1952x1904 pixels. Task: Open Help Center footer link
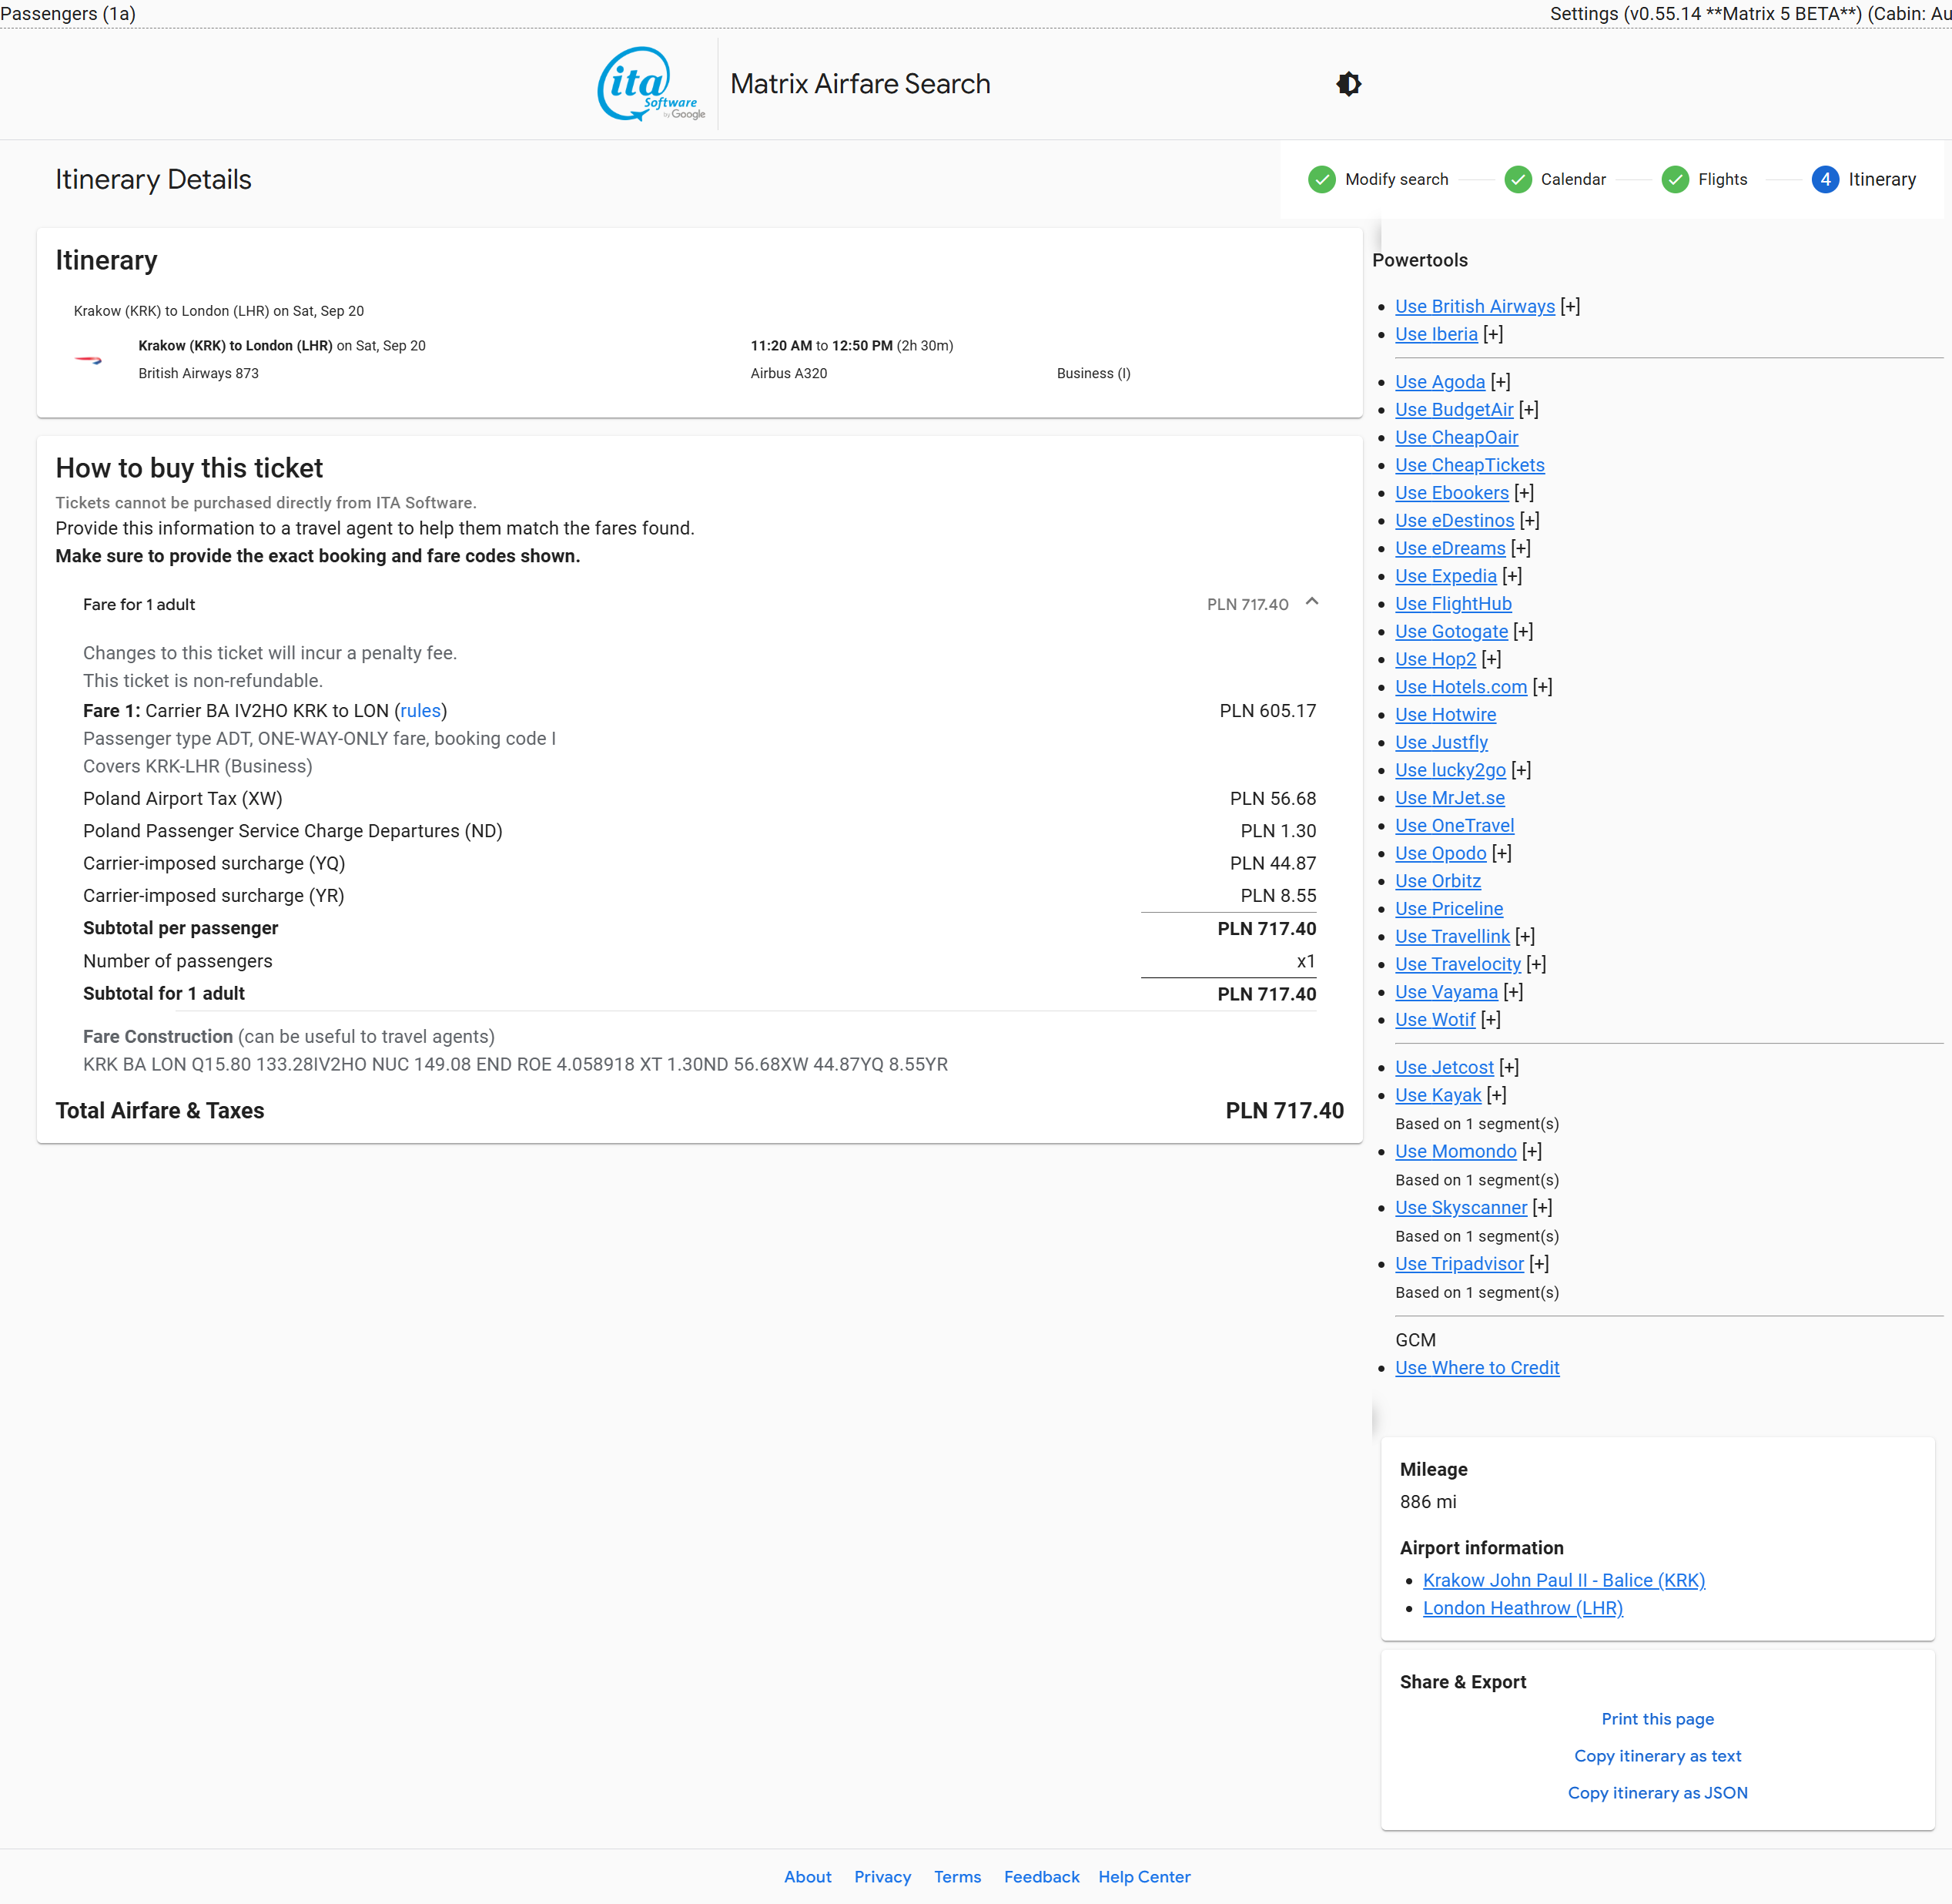[1143, 1877]
